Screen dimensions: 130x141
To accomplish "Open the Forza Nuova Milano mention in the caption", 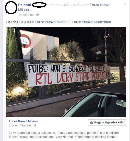I will (x=51, y=22).
